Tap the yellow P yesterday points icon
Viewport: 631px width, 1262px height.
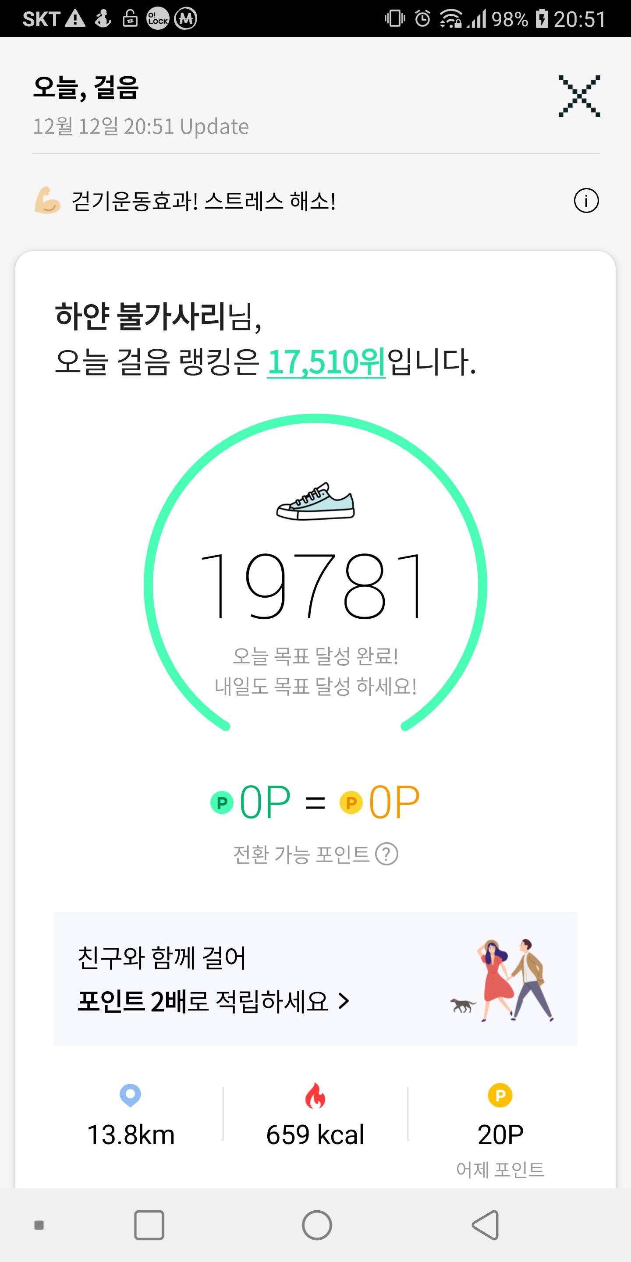coord(500,1095)
